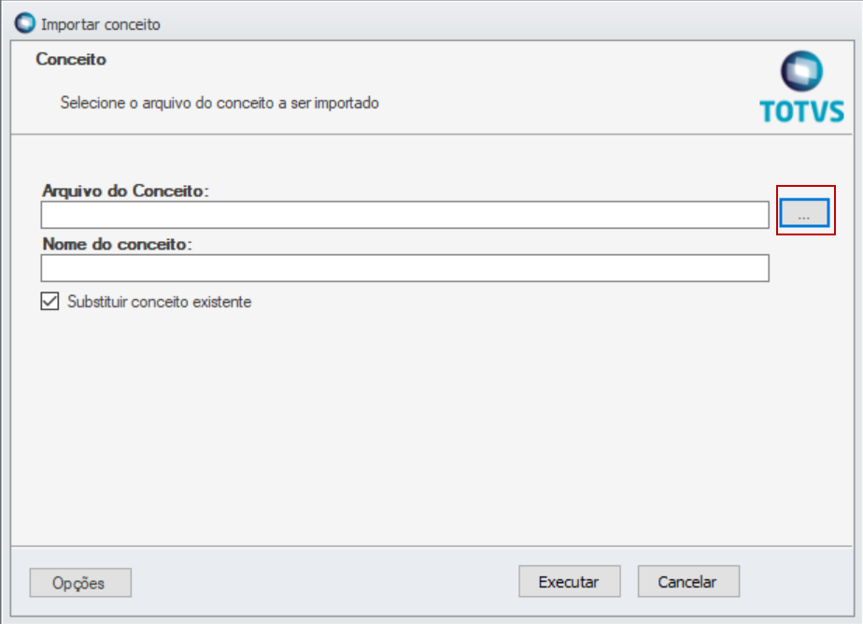Run the import with Executar
This screenshot has height=624, width=863.
click(x=569, y=581)
